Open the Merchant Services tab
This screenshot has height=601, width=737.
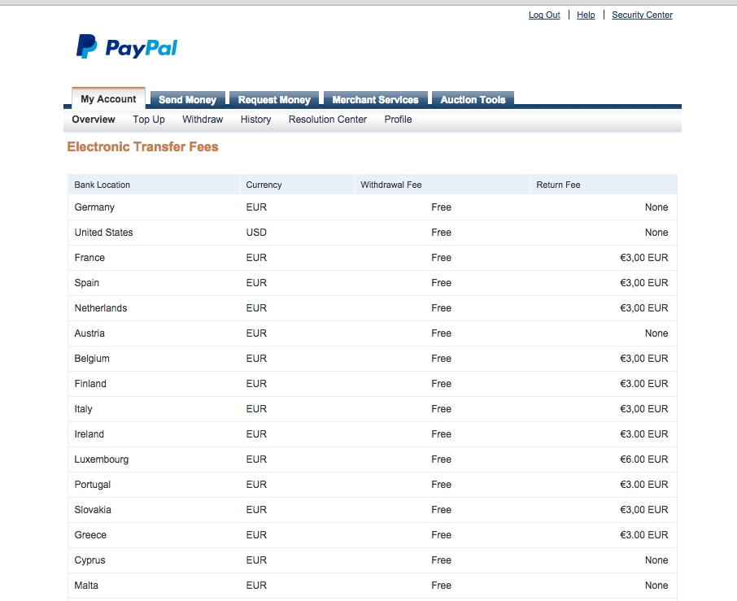point(375,99)
